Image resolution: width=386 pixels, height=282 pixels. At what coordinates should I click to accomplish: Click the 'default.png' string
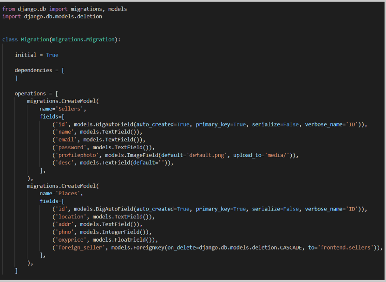click(x=207, y=155)
